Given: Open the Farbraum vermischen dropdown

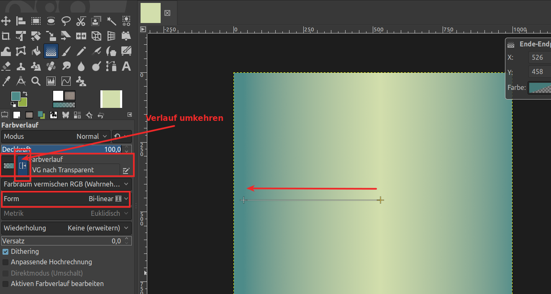Looking at the screenshot, I should tap(66, 184).
